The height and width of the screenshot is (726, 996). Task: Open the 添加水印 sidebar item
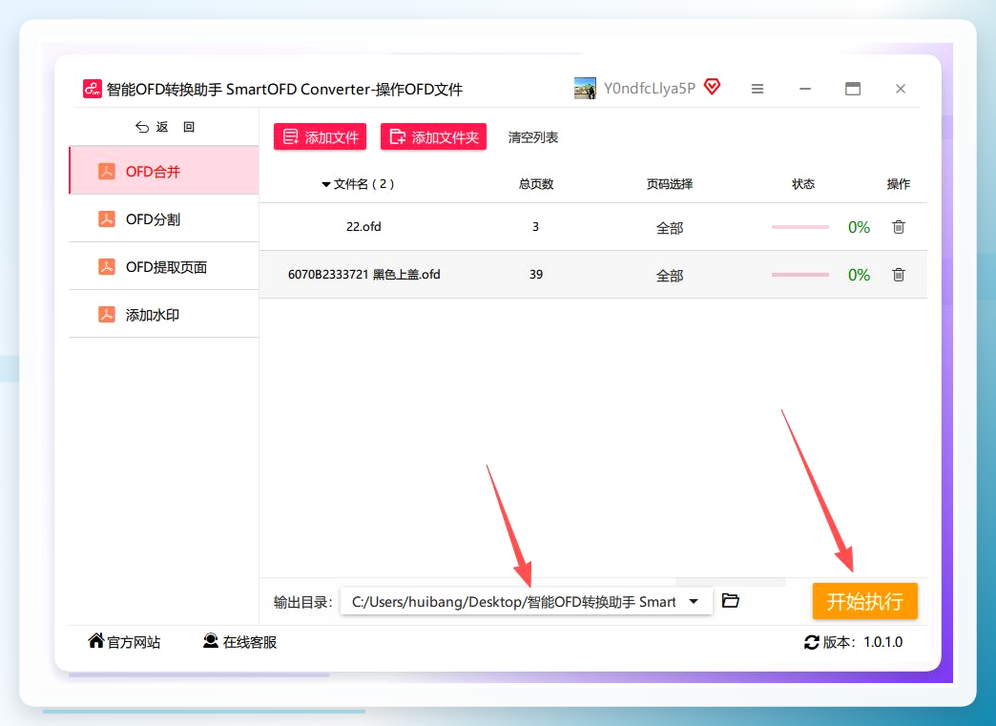coord(164,315)
